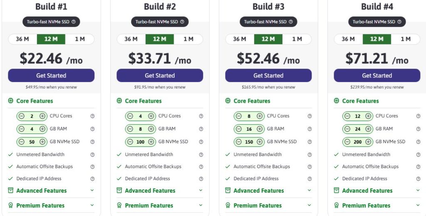The image size is (426, 216).
Task: Click help icon beside Build #3 CPU Cores
Action: tap(310, 116)
